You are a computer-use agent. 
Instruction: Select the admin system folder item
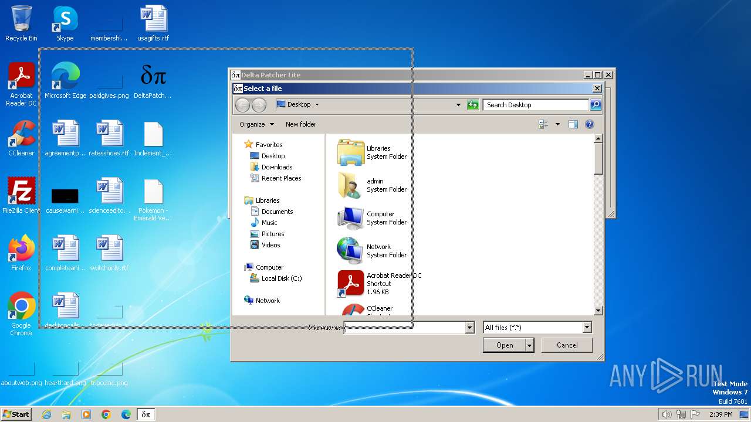(373, 185)
